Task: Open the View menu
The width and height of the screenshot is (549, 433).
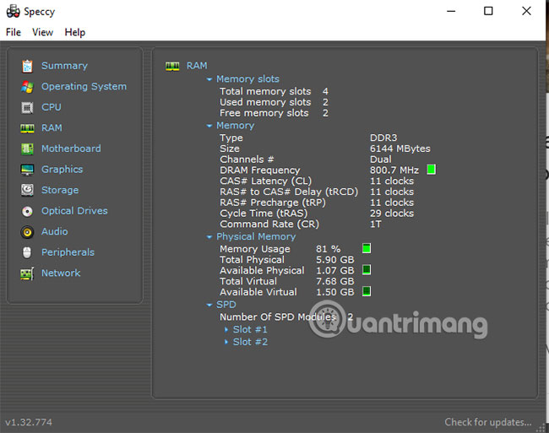Action: pos(43,32)
